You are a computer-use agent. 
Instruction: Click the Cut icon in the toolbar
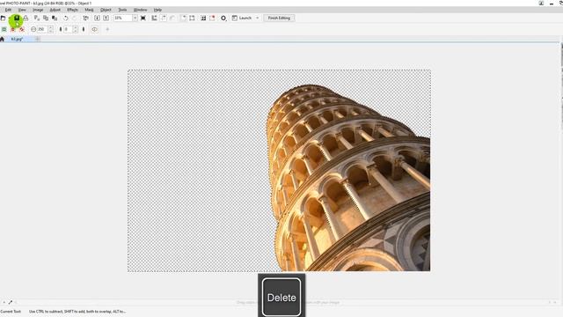(x=37, y=18)
